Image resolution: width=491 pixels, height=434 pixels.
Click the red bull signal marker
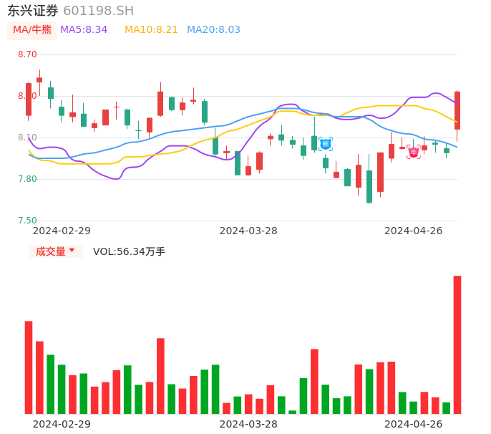click(414, 152)
